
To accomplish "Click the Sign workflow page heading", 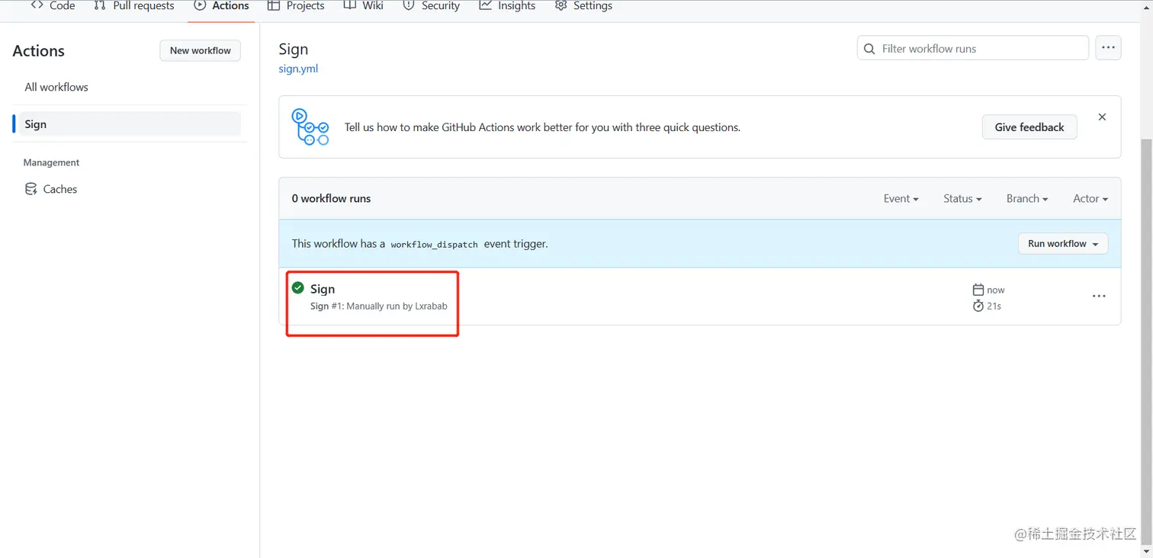I will click(x=294, y=49).
